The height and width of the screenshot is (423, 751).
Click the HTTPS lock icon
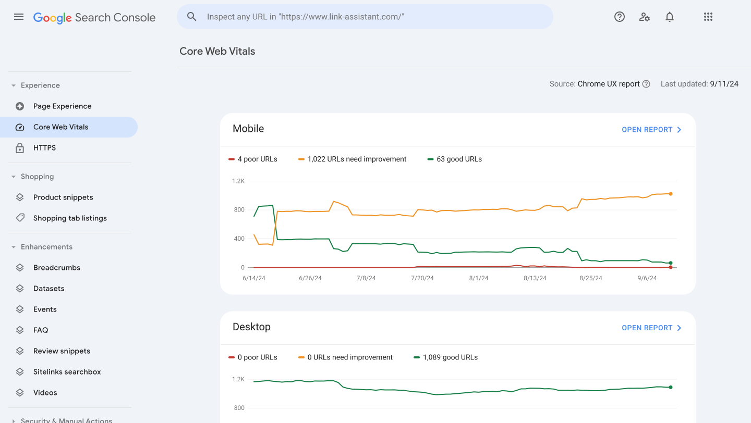coord(20,148)
